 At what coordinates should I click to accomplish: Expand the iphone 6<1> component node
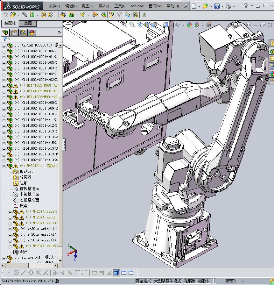4,258
